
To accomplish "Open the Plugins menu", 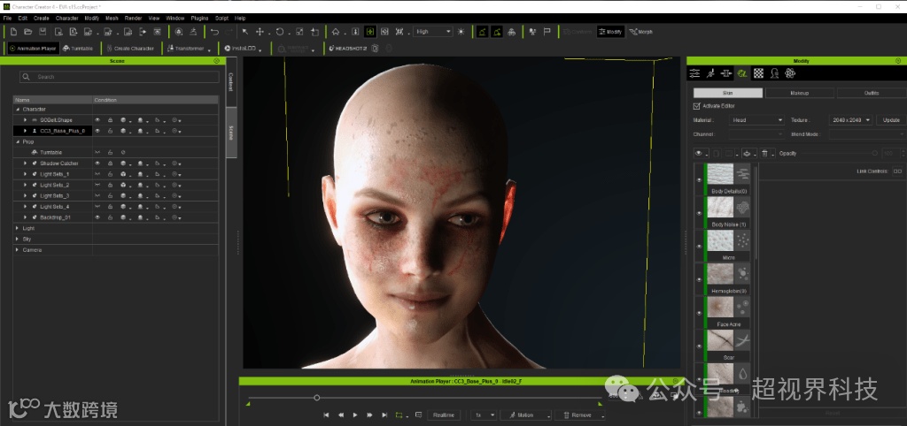I will click(x=199, y=18).
